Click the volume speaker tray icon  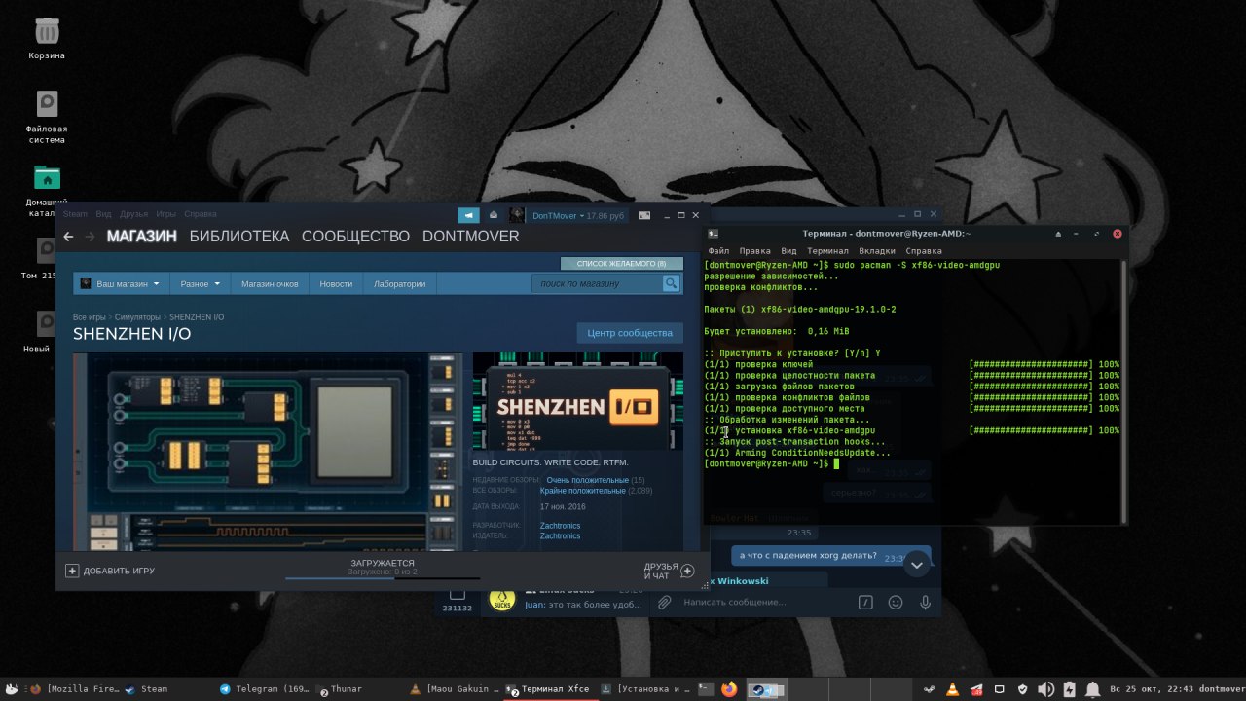click(x=1045, y=689)
